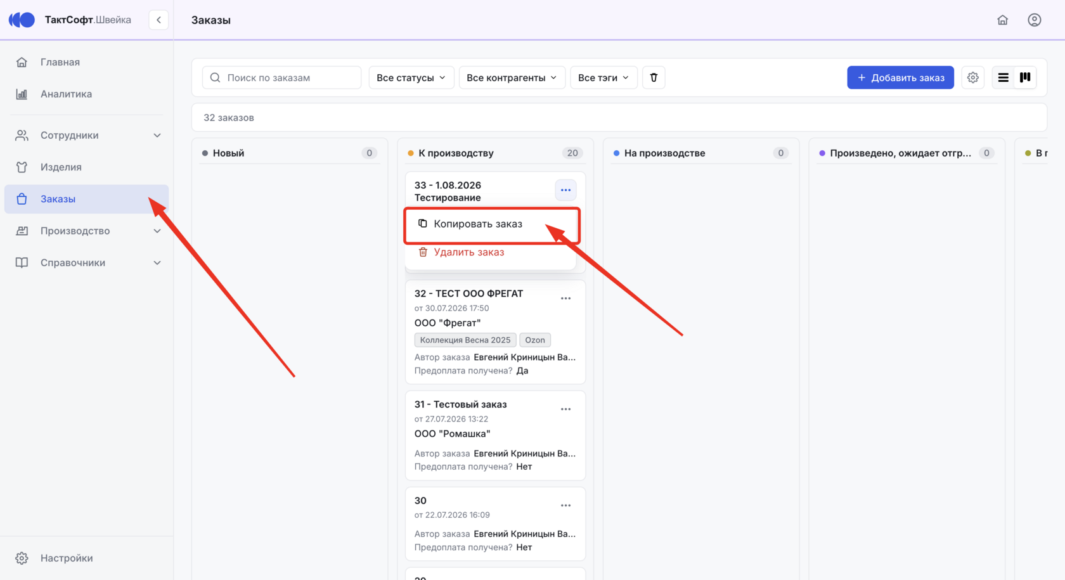Screen dimensions: 1065x580
Task: Click the count badge 20 in К производству
Action: 572,153
